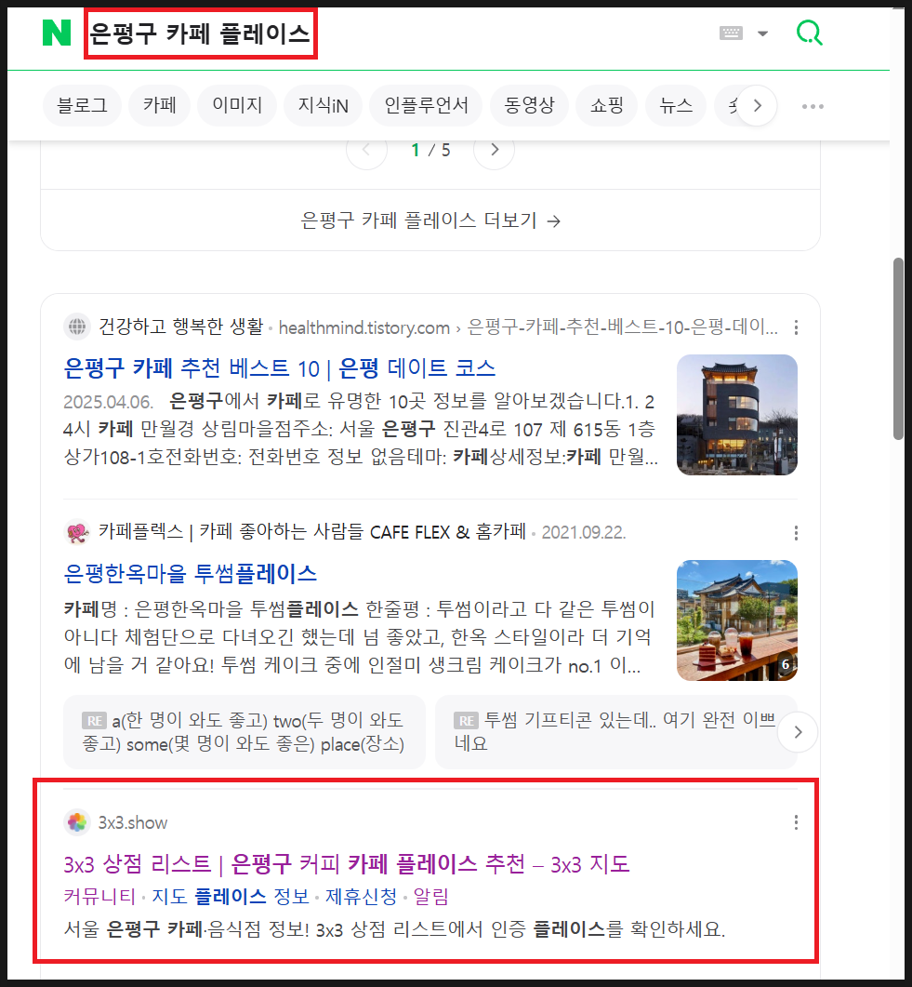This screenshot has height=987, width=912.
Task: Open 은평구 카페 추천 베스트 10 article
Action: pyautogui.click(x=280, y=367)
